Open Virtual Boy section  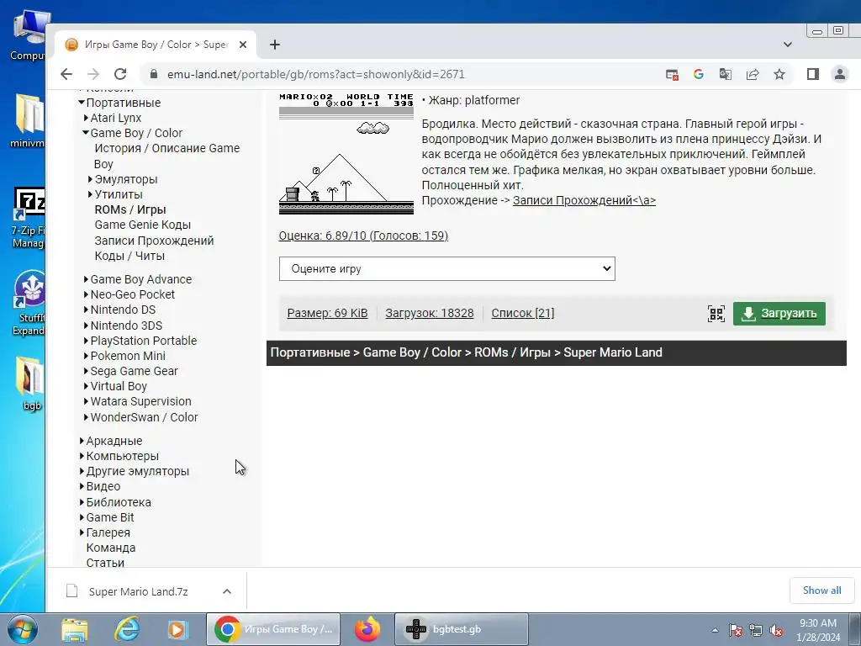[x=119, y=386]
